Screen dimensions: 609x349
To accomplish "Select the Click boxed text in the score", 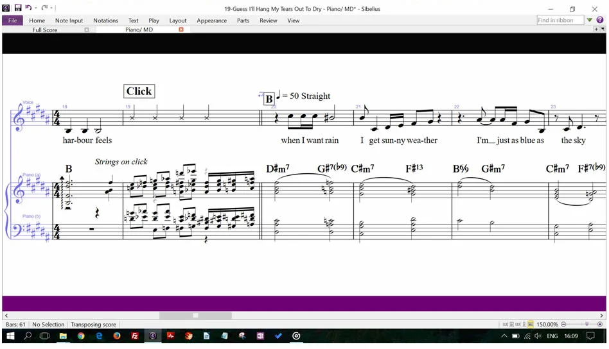I will (139, 91).
